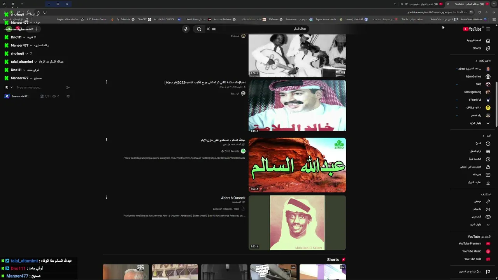Open watch History in the sidebar
The height and width of the screenshot is (280, 498).
(x=483, y=143)
